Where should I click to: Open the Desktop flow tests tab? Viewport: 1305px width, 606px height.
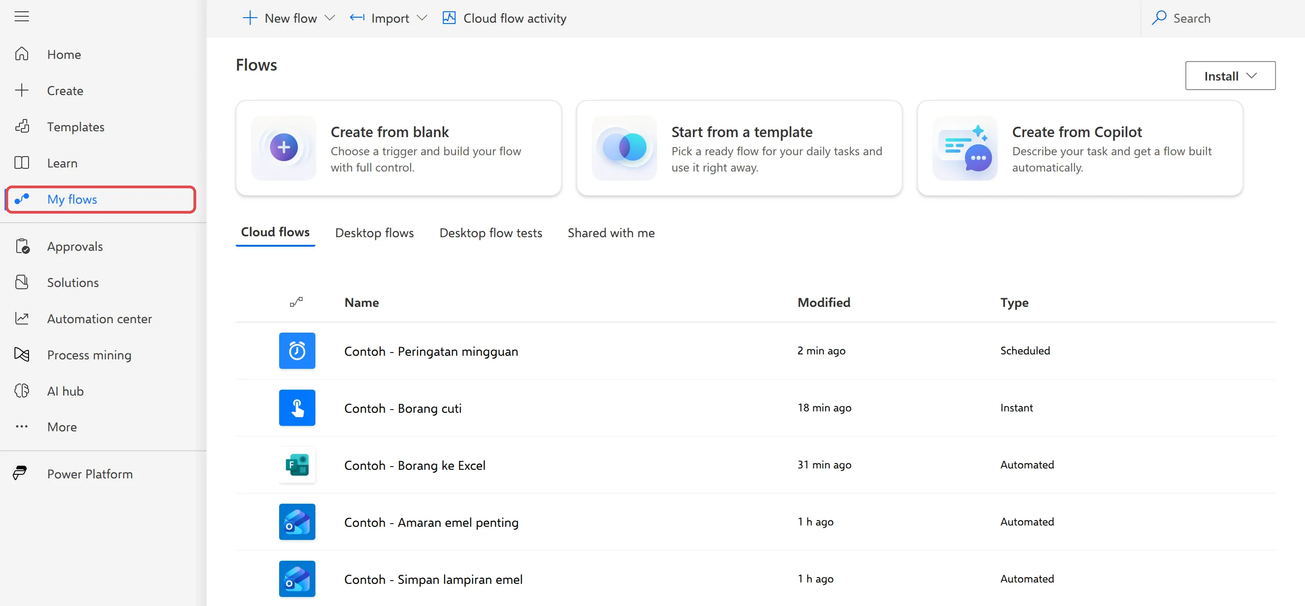click(x=490, y=233)
